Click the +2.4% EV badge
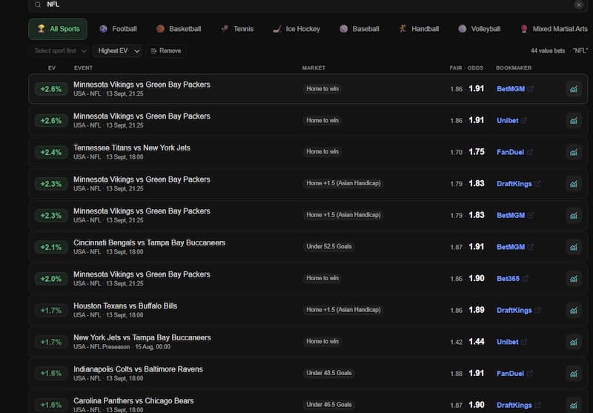593x413 pixels. [51, 152]
